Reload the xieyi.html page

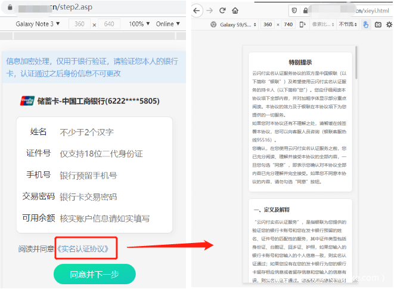tap(222, 10)
